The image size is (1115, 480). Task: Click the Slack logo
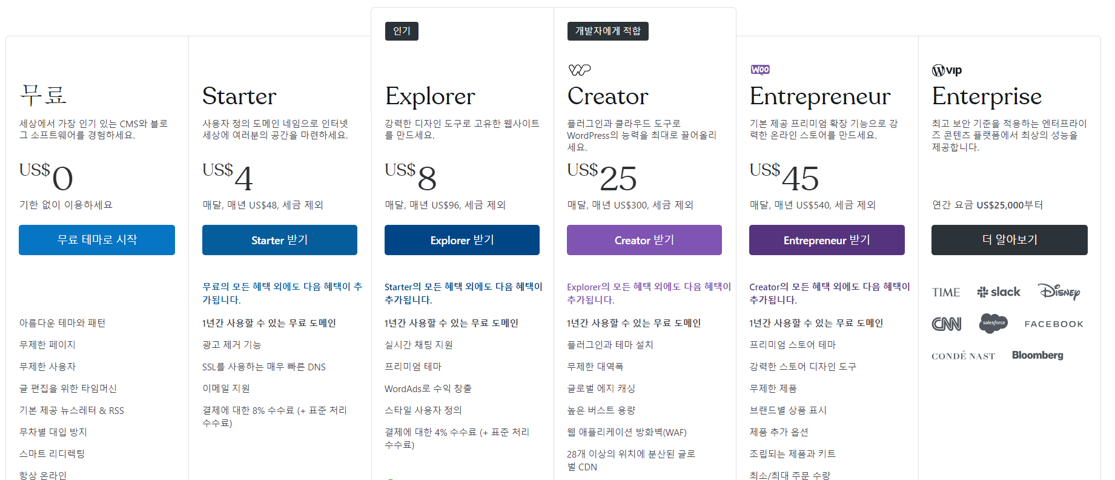point(999,292)
